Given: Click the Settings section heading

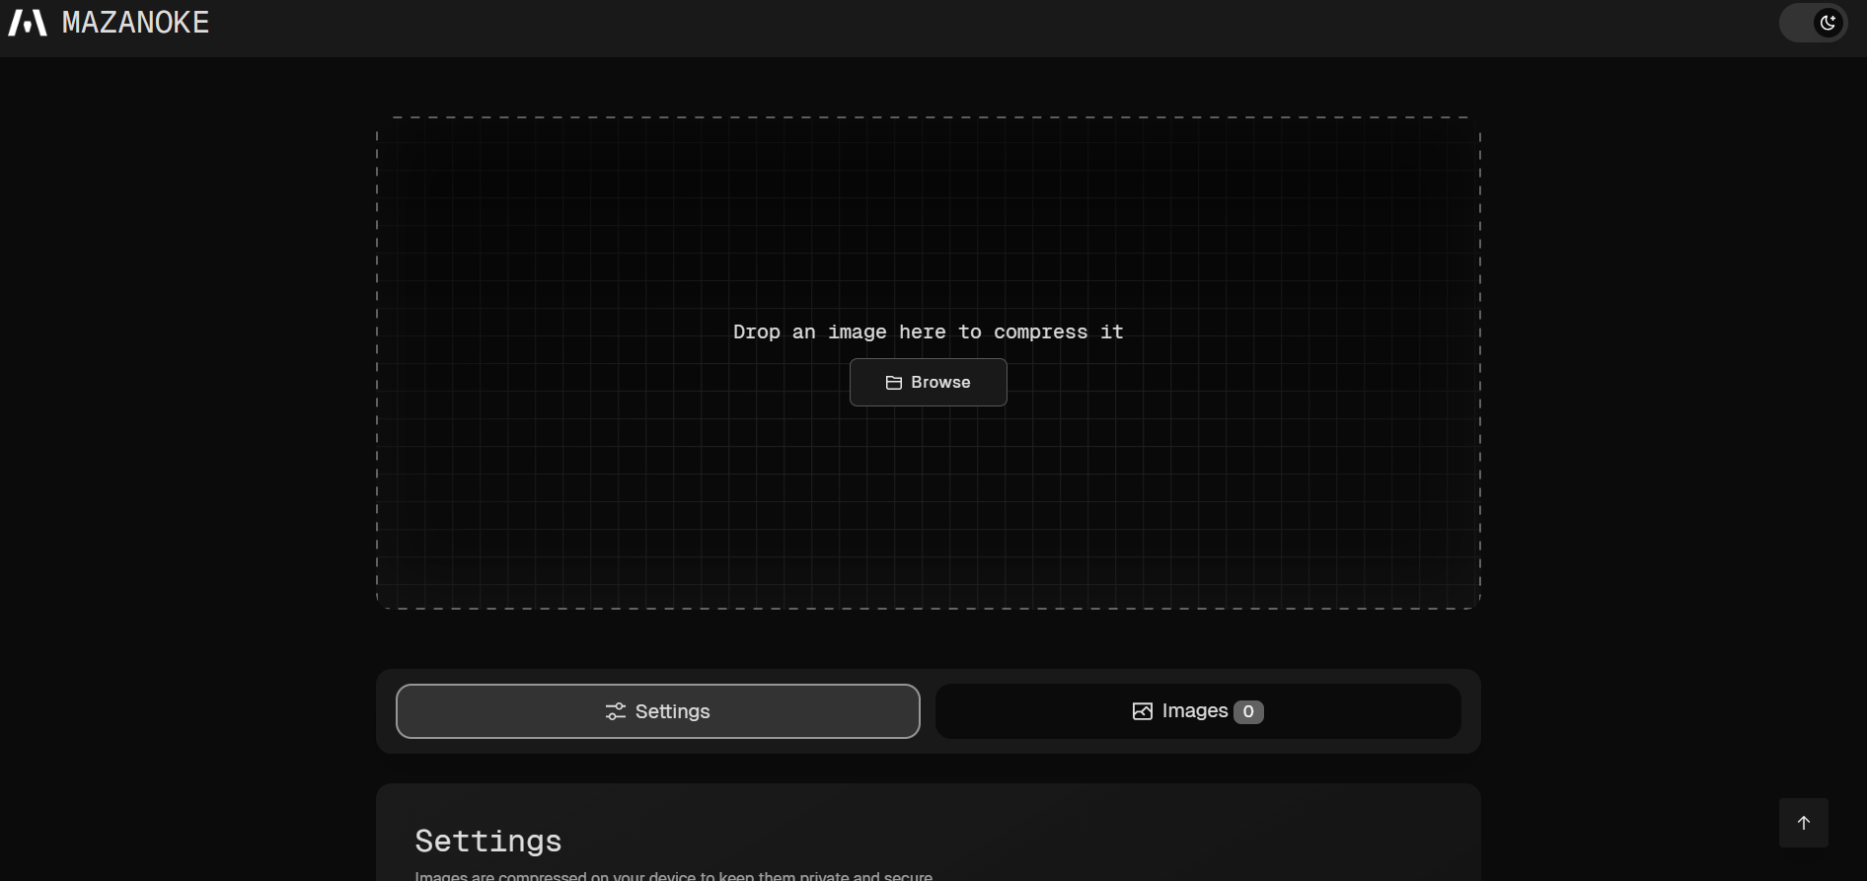Looking at the screenshot, I should tap(488, 841).
